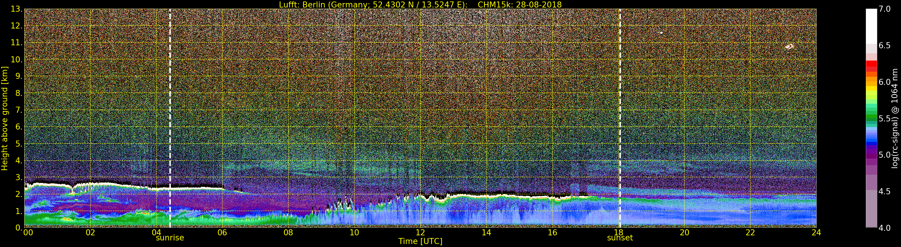Click the '12.' height axis tick label
901x247 pixels.
17,26
